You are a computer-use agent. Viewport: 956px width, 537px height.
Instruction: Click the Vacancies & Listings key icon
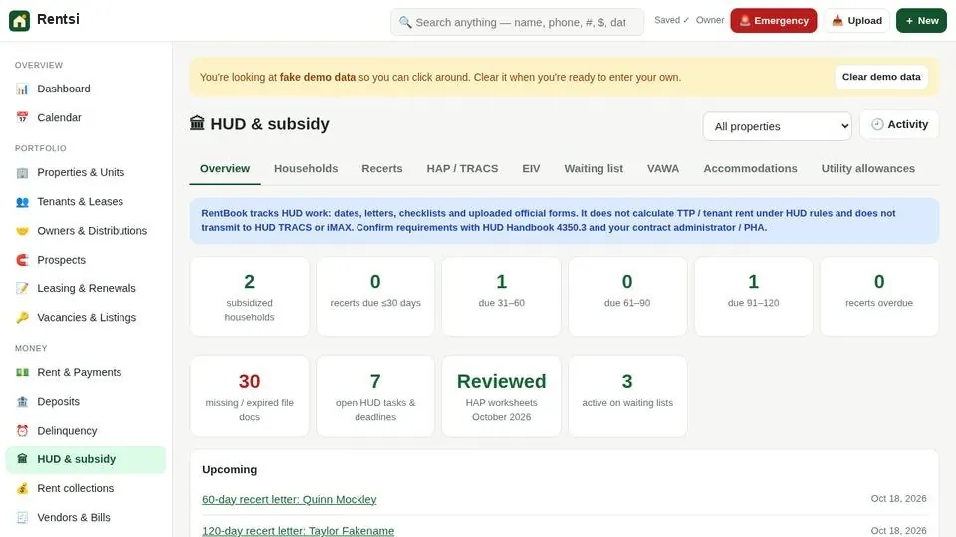click(x=22, y=318)
